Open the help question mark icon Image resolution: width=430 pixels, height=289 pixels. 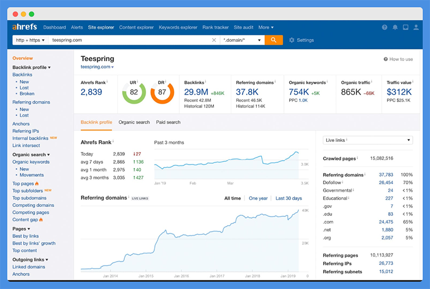[384, 27]
